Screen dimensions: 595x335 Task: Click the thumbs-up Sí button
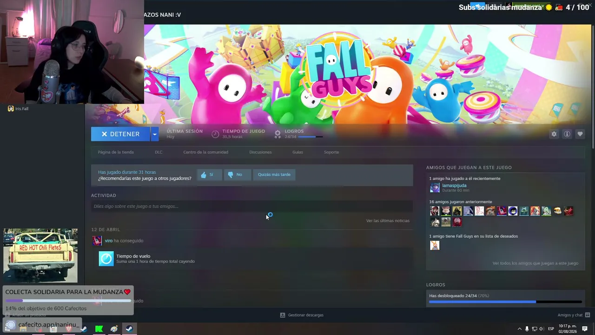point(209,174)
